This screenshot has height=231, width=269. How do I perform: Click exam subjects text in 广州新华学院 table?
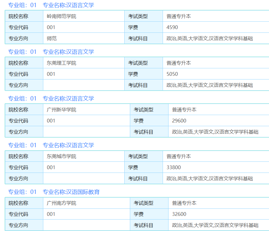coord(215,132)
